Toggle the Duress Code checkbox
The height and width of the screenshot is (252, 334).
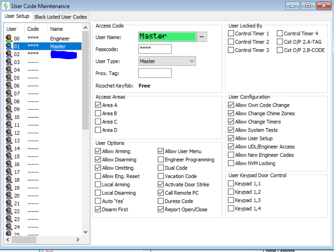coord(161,201)
